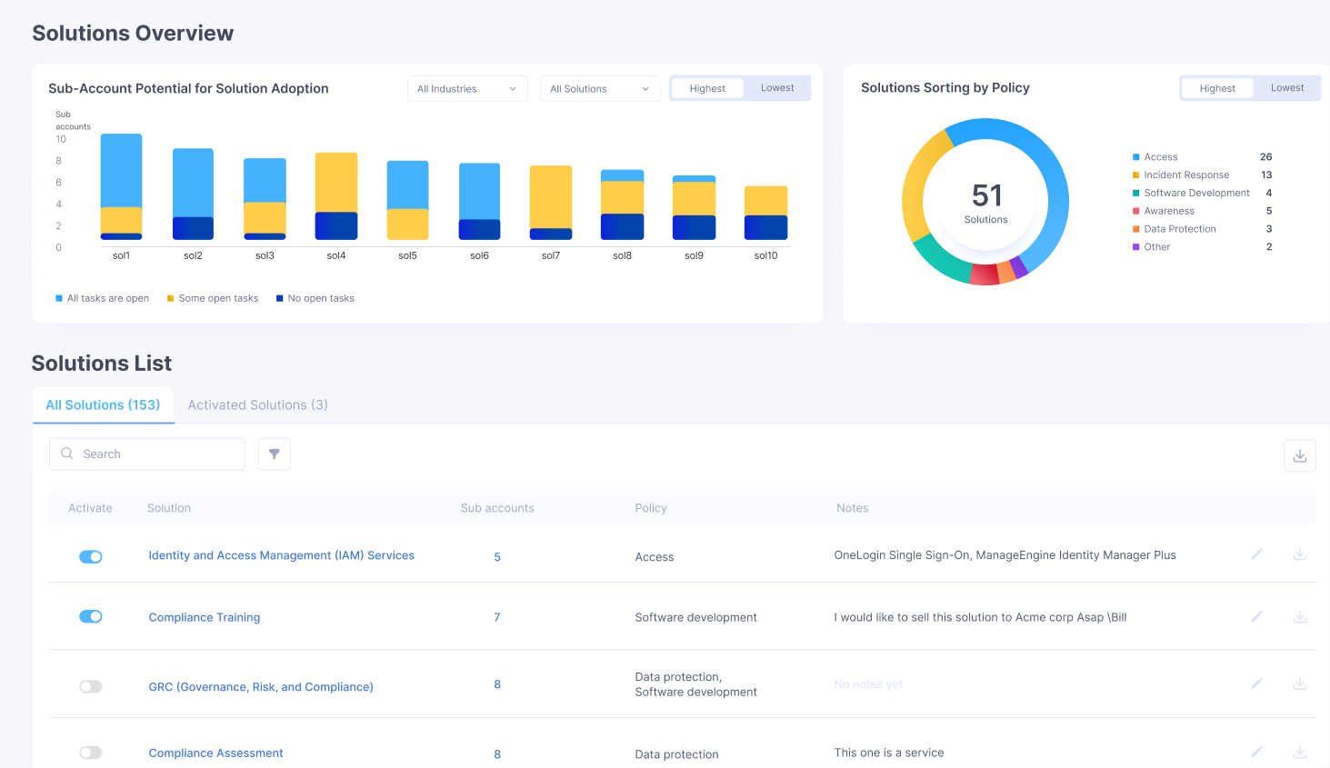
Task: Download the GRC row
Action: click(x=1300, y=683)
